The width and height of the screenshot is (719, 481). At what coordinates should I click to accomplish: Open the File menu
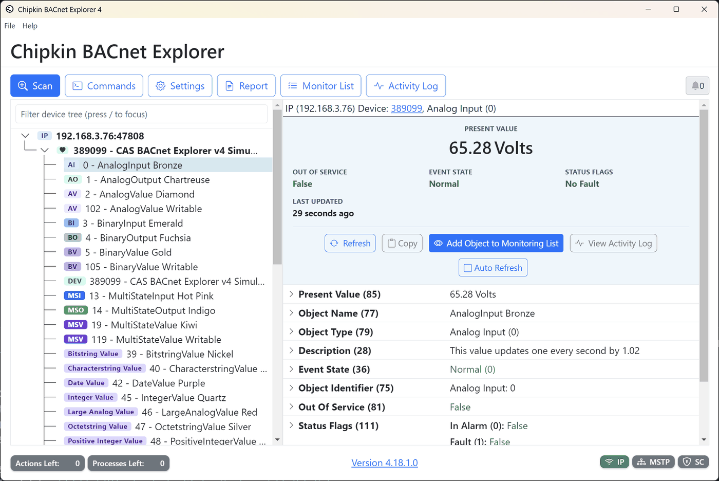(10, 26)
